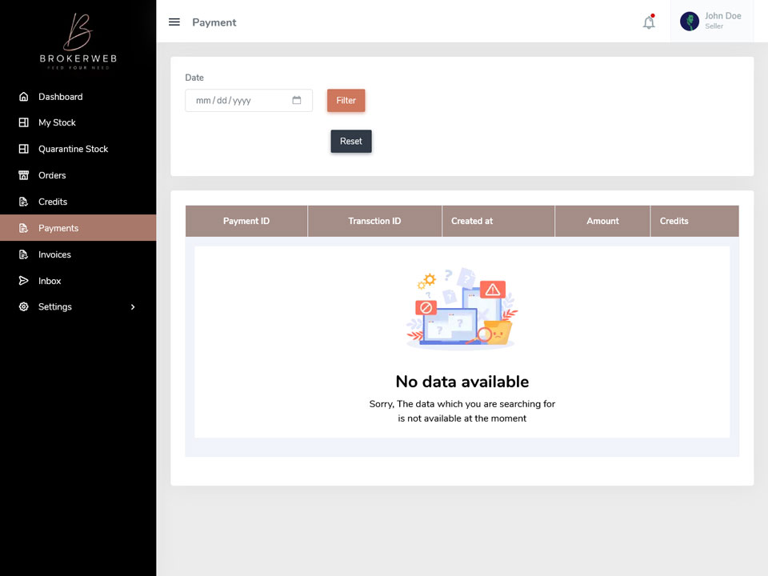Open the BrokerWeb logo
The image size is (768, 576).
pyautogui.click(x=78, y=41)
